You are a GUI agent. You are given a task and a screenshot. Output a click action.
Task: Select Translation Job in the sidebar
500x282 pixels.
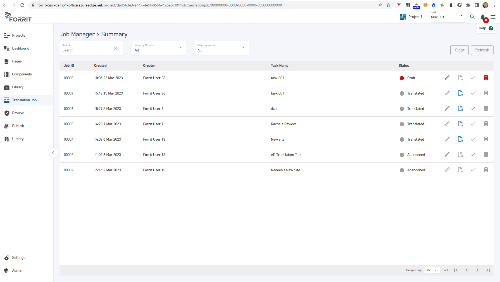26,100
